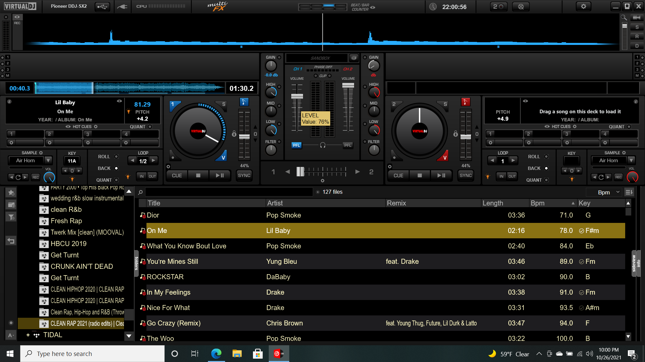
Task: Open the crossfader settings gear
Action: click(x=322, y=181)
